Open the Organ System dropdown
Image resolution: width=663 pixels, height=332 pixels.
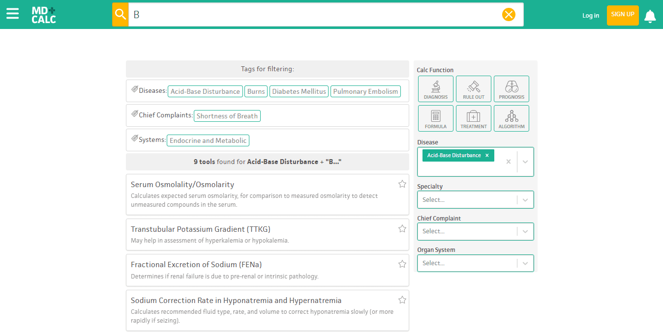[525, 263]
